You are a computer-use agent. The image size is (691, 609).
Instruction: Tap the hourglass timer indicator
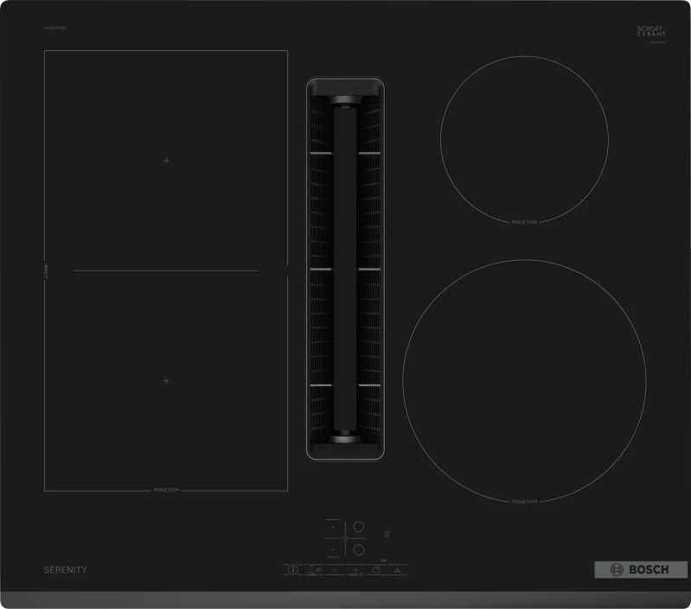pos(387,534)
